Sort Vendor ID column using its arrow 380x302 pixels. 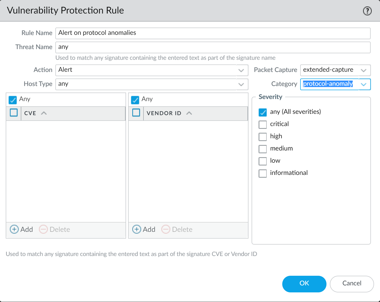(x=189, y=113)
